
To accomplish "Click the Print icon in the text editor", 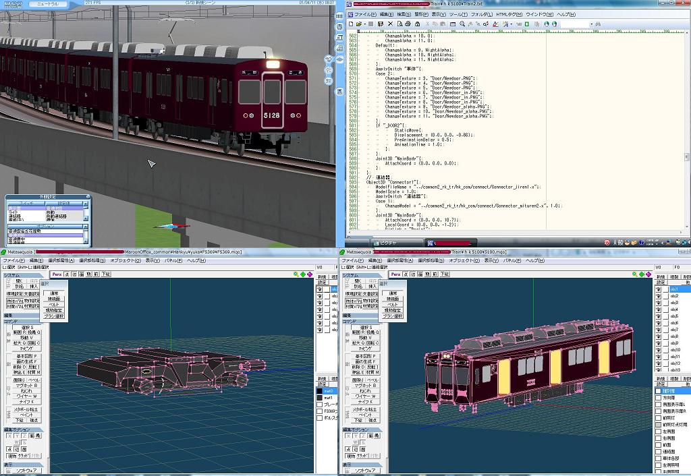I will tap(408, 24).
